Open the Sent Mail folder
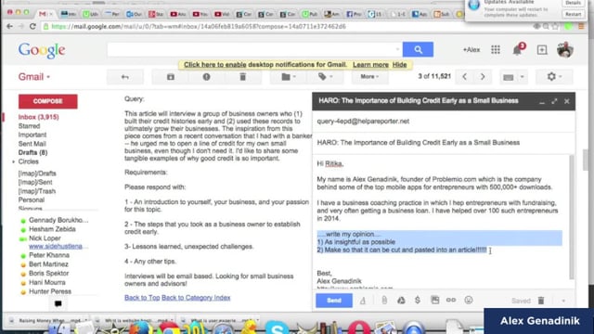 coord(32,144)
